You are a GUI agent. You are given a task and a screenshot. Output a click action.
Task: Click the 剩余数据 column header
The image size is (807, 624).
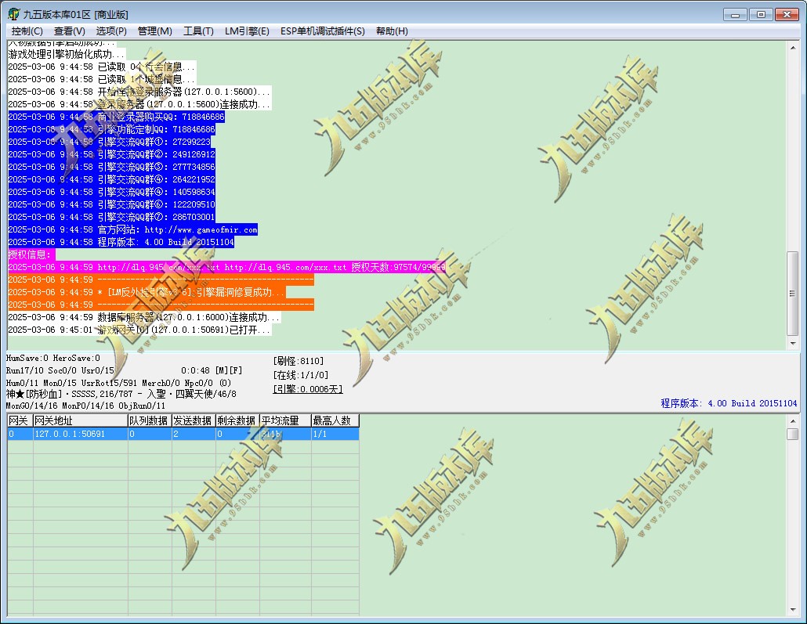click(x=237, y=420)
